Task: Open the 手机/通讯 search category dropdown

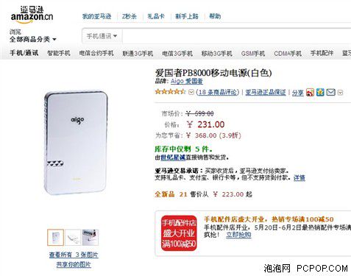Action: (x=102, y=36)
